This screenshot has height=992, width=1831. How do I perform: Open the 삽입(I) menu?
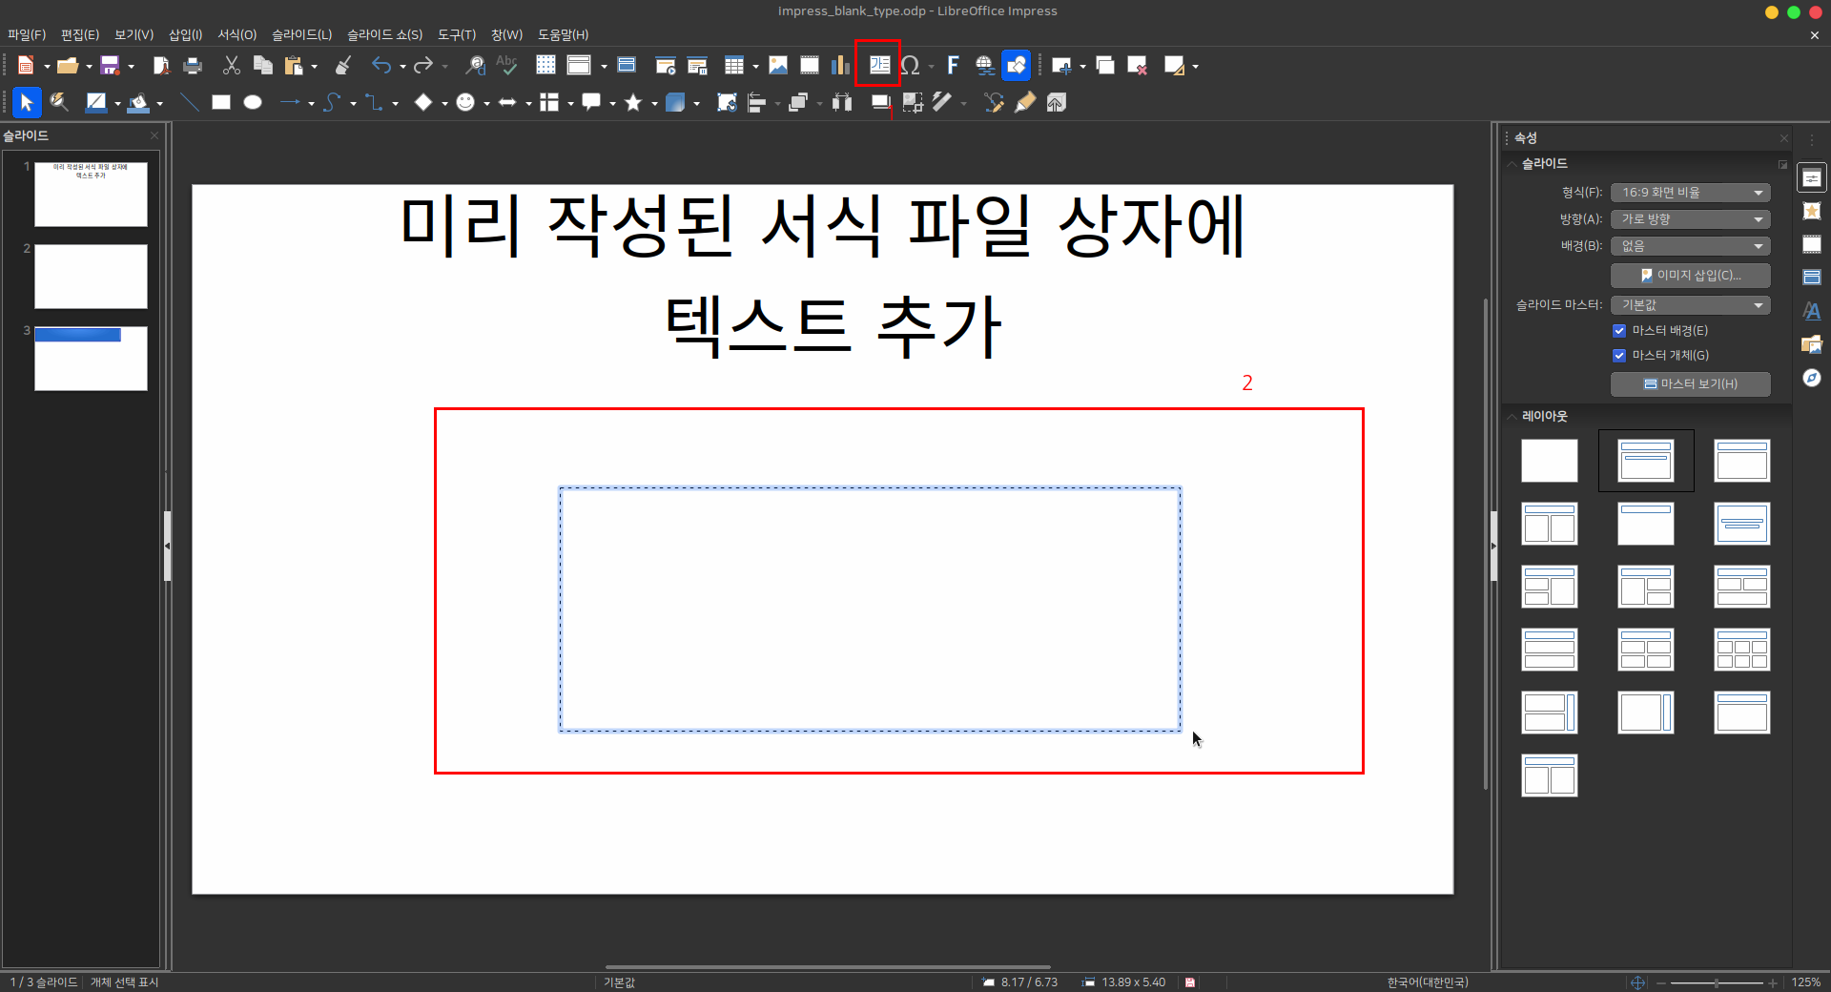click(185, 34)
